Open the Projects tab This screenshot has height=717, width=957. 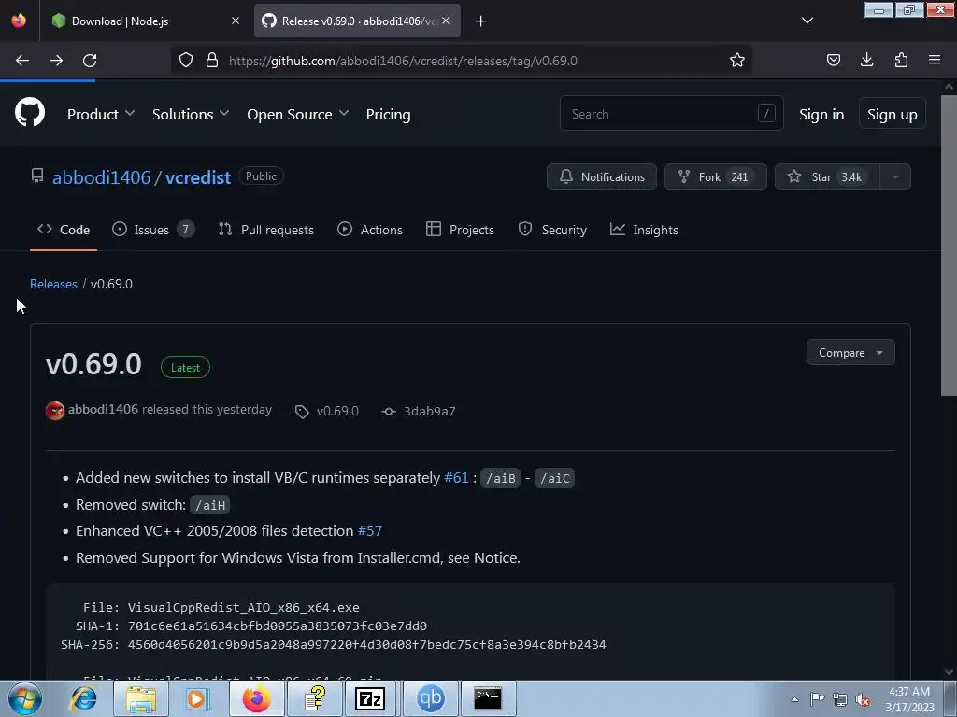pyautogui.click(x=460, y=230)
